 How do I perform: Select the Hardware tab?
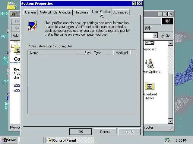81,12
